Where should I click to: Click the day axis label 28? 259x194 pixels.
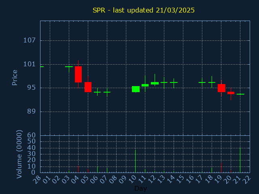(x=37, y=179)
